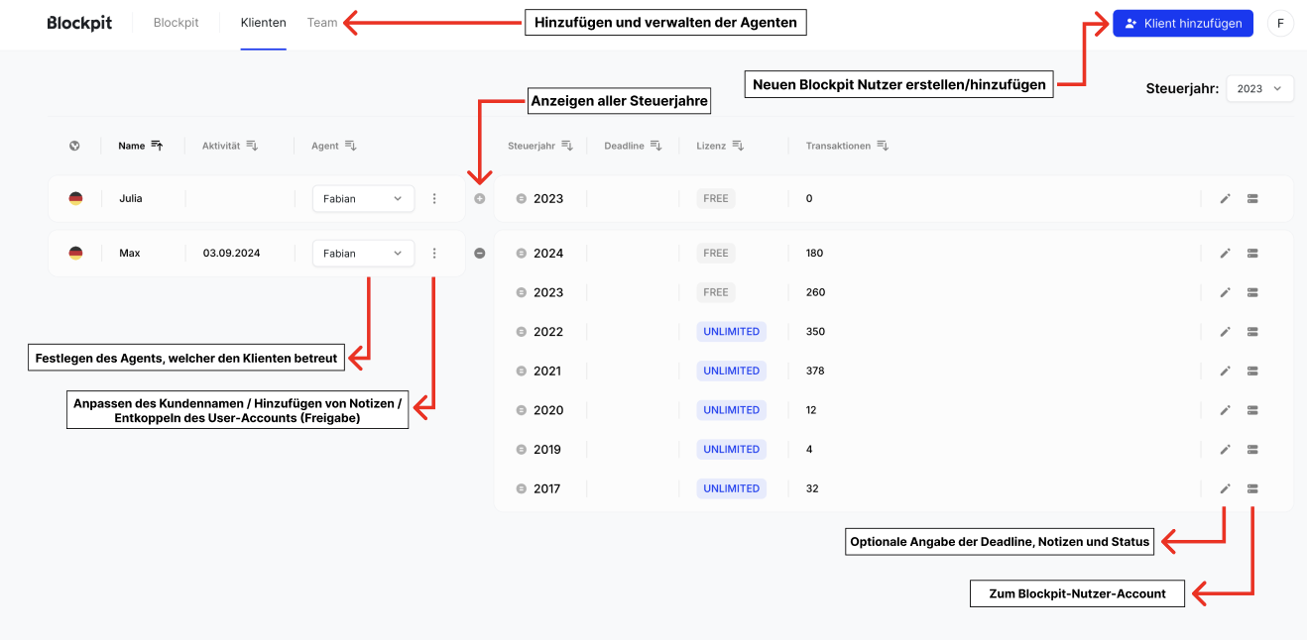Sort by Transaktionen column
1307x640 pixels.
[883, 146]
